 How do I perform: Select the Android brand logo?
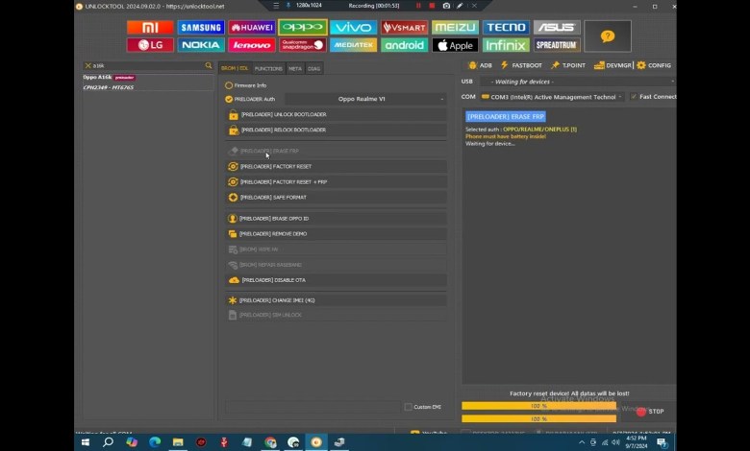coord(404,45)
